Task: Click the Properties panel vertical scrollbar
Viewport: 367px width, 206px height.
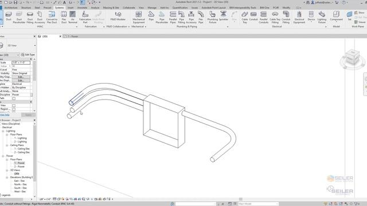Action: 34,71
